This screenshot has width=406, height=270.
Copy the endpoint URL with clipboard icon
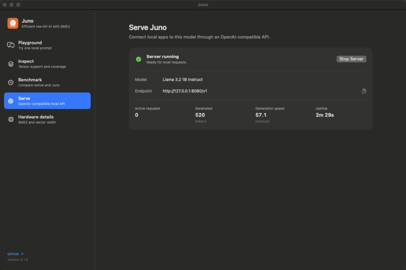pos(364,91)
